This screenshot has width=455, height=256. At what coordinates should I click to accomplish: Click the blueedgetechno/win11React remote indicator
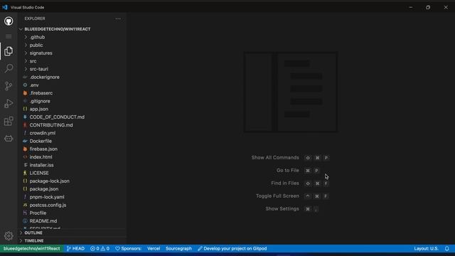[31, 249]
